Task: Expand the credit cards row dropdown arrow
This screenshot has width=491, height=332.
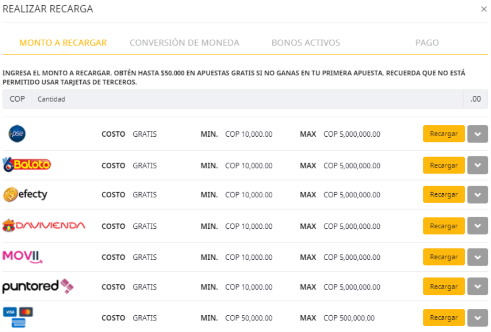Action: coord(477,318)
